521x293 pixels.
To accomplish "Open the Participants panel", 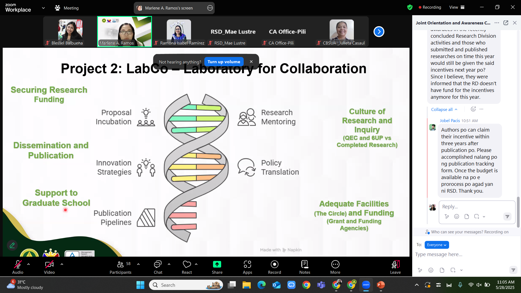I will click(x=120, y=265).
